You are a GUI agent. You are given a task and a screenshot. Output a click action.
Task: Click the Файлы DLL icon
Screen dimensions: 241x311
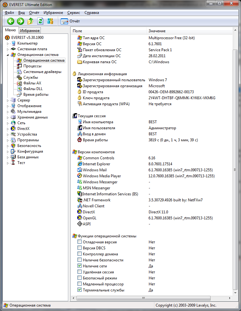[x=19, y=89]
